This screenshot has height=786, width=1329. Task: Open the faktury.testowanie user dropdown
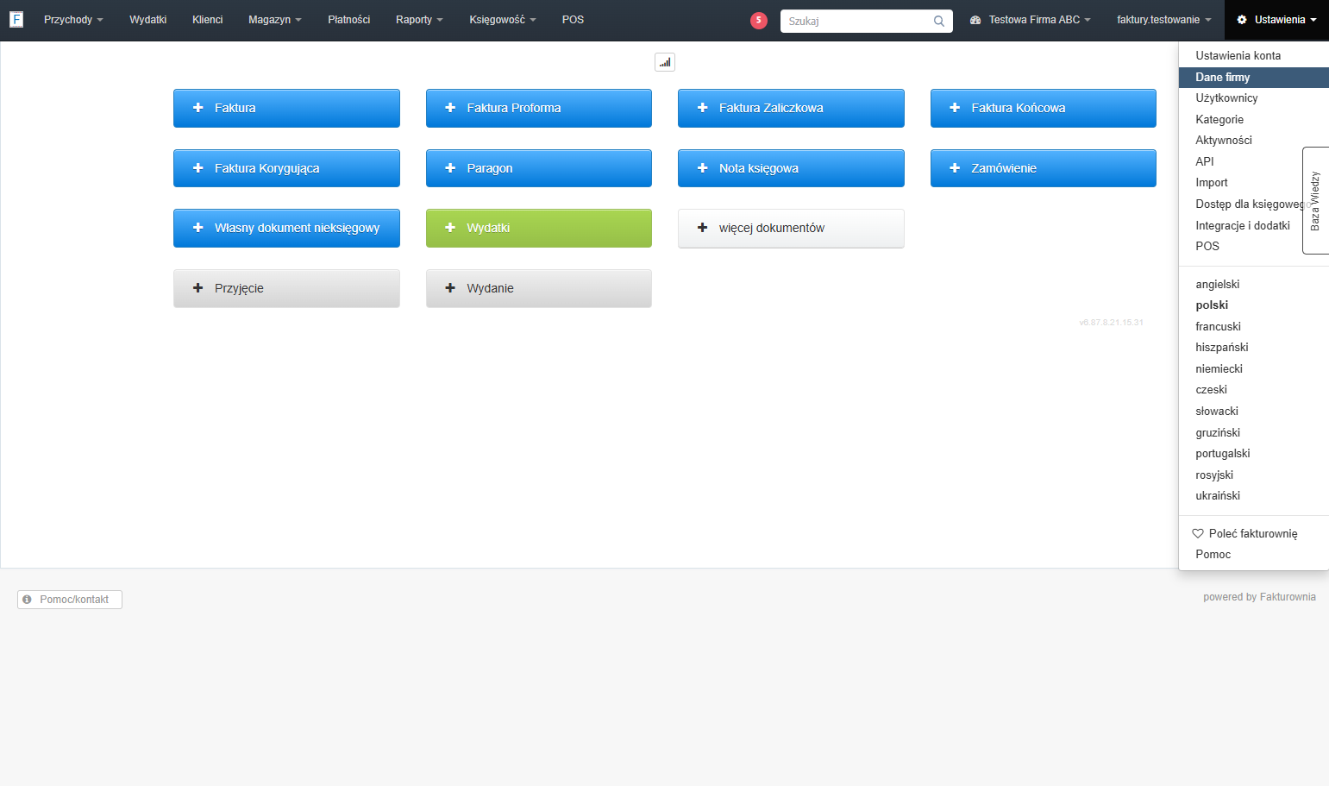coord(1164,20)
